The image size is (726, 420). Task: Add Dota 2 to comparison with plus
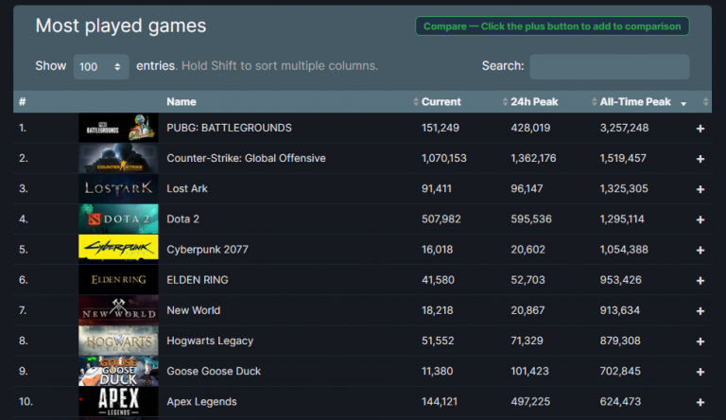click(700, 219)
